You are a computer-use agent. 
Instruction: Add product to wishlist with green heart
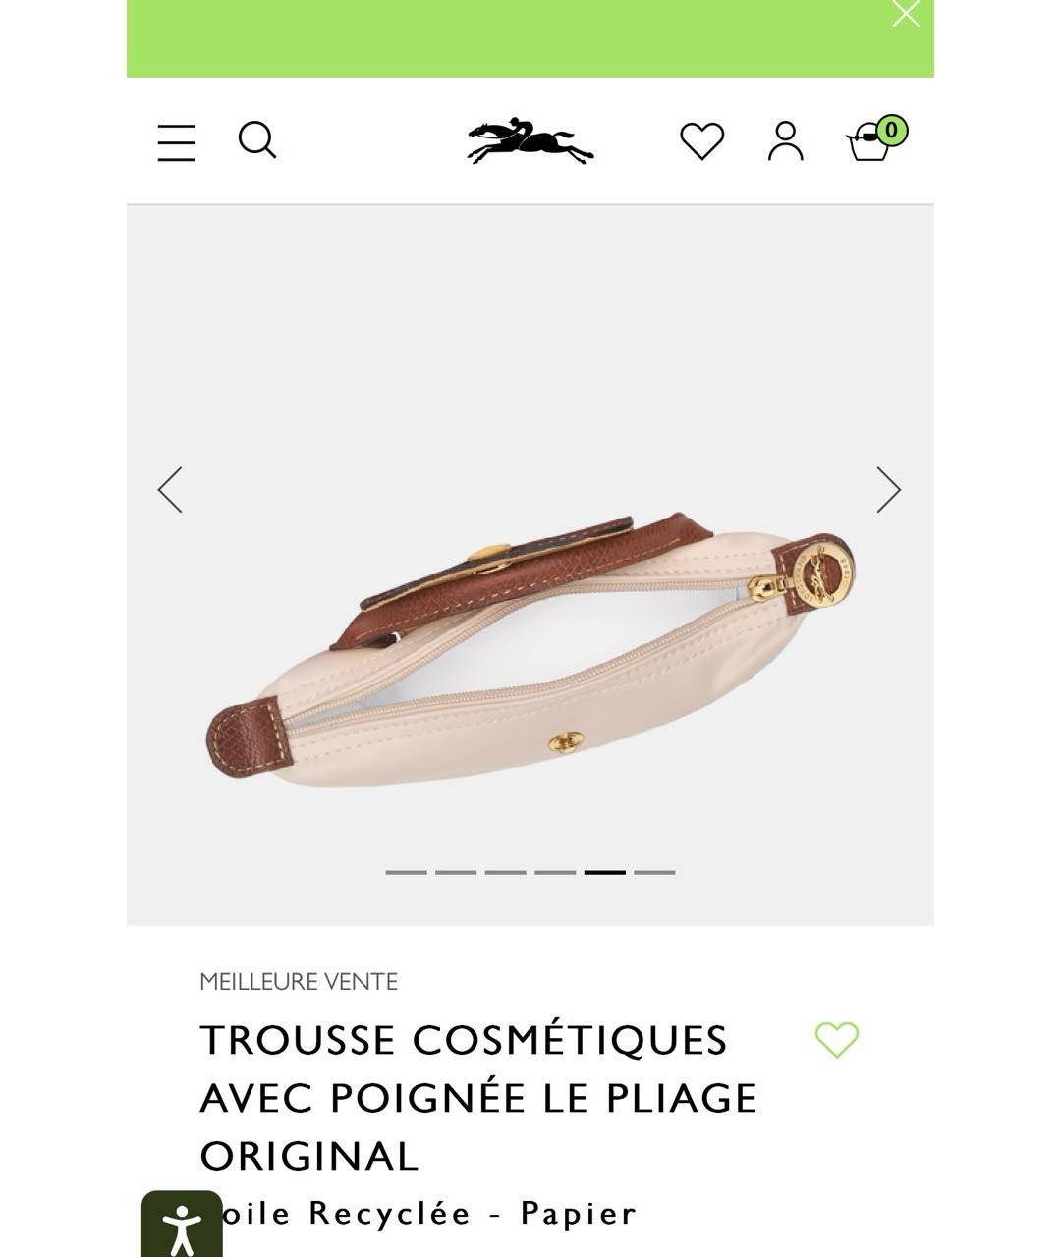tap(837, 1040)
